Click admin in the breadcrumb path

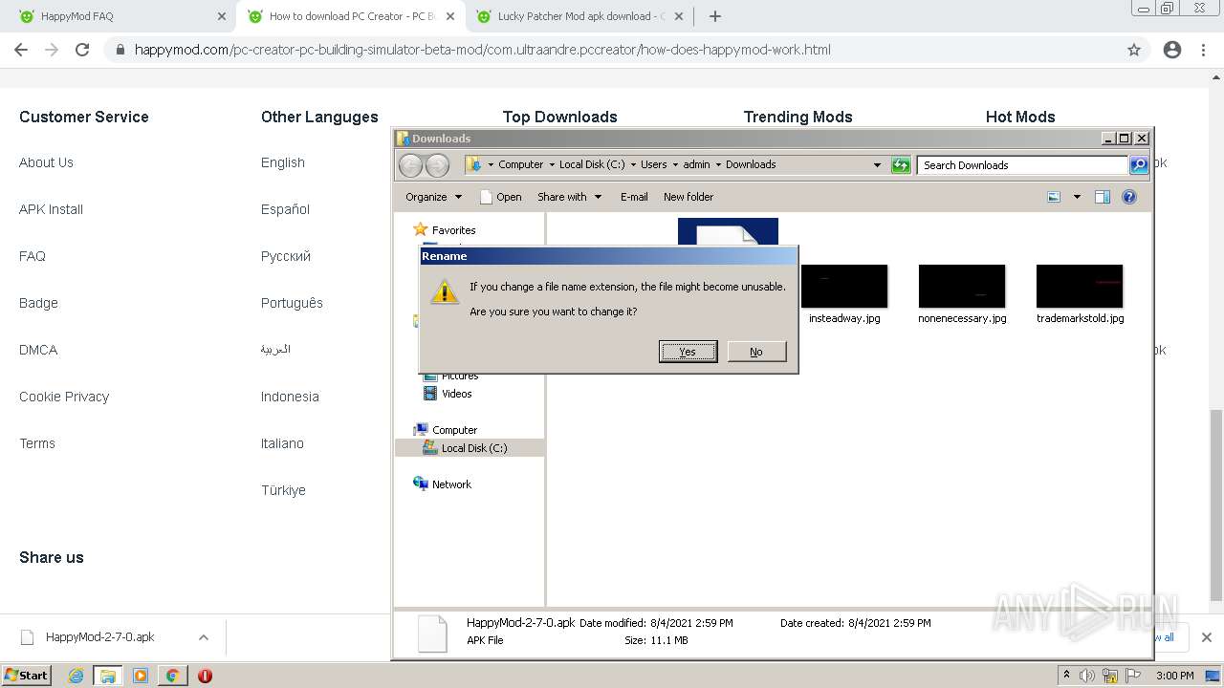[696, 164]
